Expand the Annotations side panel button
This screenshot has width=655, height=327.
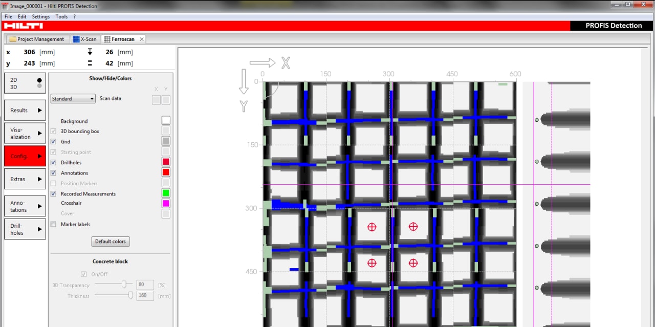click(25, 206)
